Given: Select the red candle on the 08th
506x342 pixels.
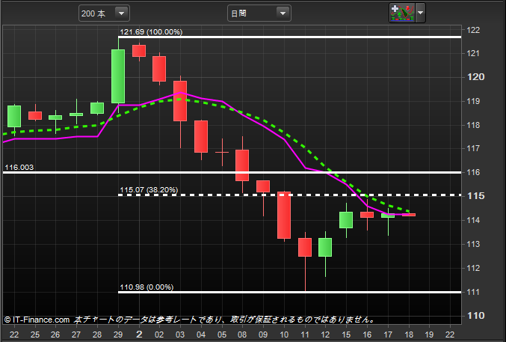Looking at the screenshot, I should click(242, 165).
